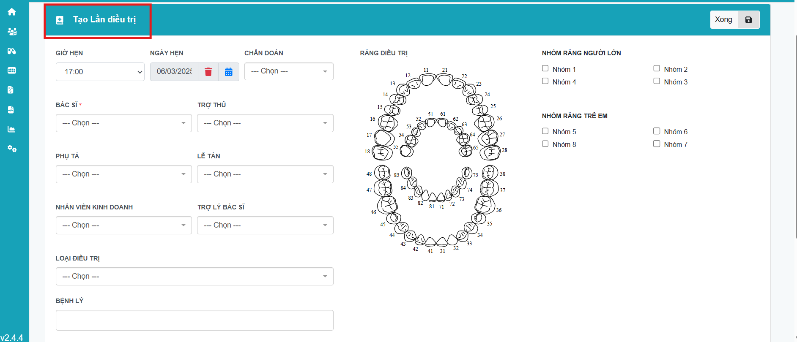
Task: Click into the Bệnh lý text field
Action: pos(194,320)
